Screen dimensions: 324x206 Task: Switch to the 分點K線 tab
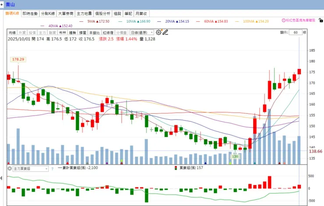(48, 14)
